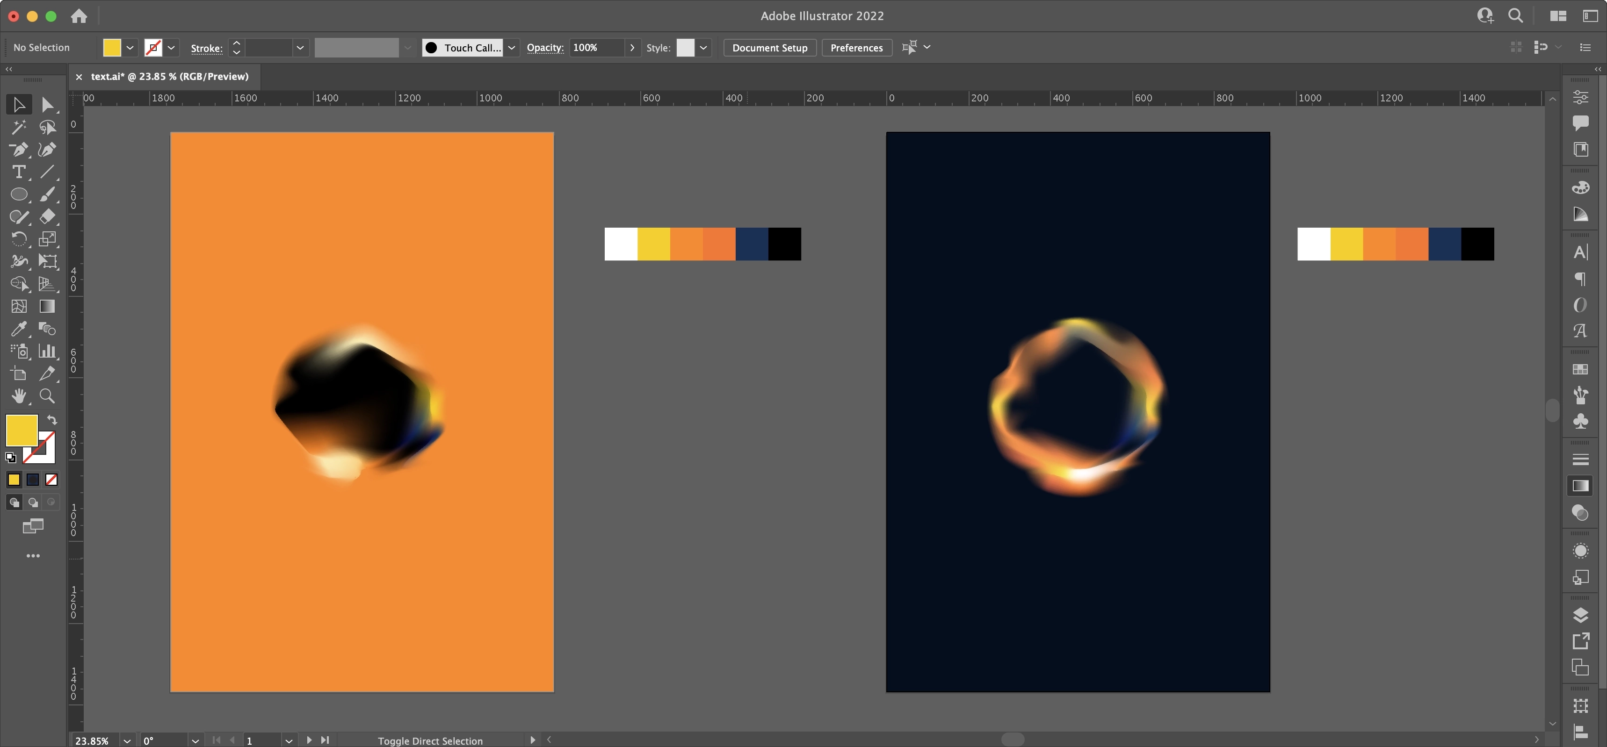This screenshot has width=1607, height=747.
Task: Switch to the text.ai document tab
Action: tap(170, 76)
